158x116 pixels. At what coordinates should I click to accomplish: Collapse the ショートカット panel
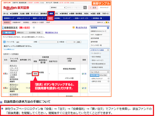108,72
